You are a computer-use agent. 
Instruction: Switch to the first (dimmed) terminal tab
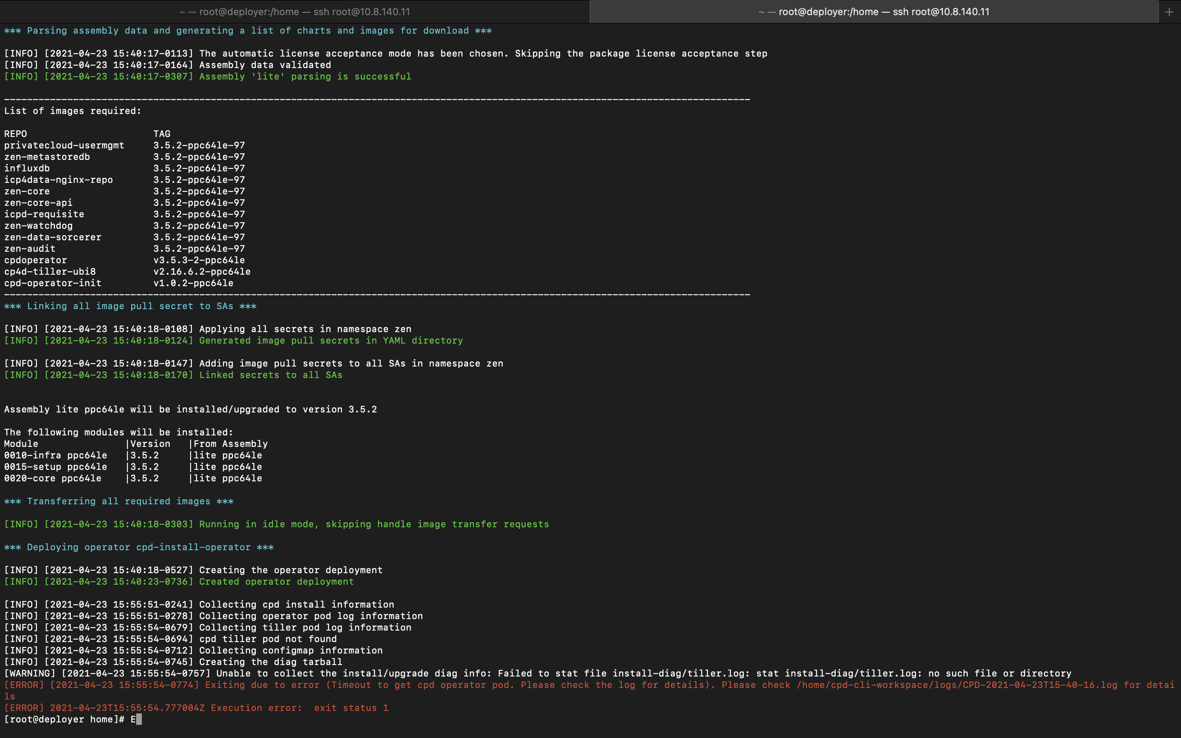tap(295, 12)
